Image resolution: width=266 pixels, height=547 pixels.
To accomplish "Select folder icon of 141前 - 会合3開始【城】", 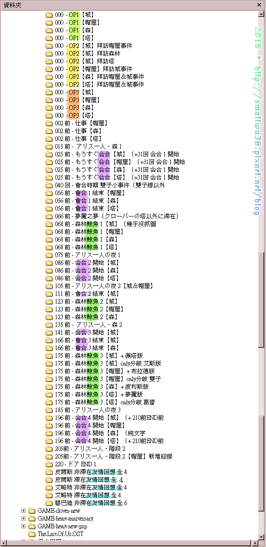I will click(49, 332).
